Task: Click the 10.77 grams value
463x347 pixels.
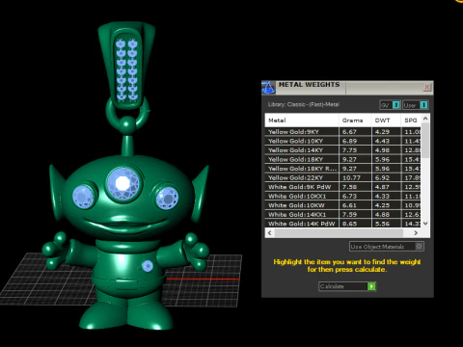Action: pyautogui.click(x=351, y=178)
